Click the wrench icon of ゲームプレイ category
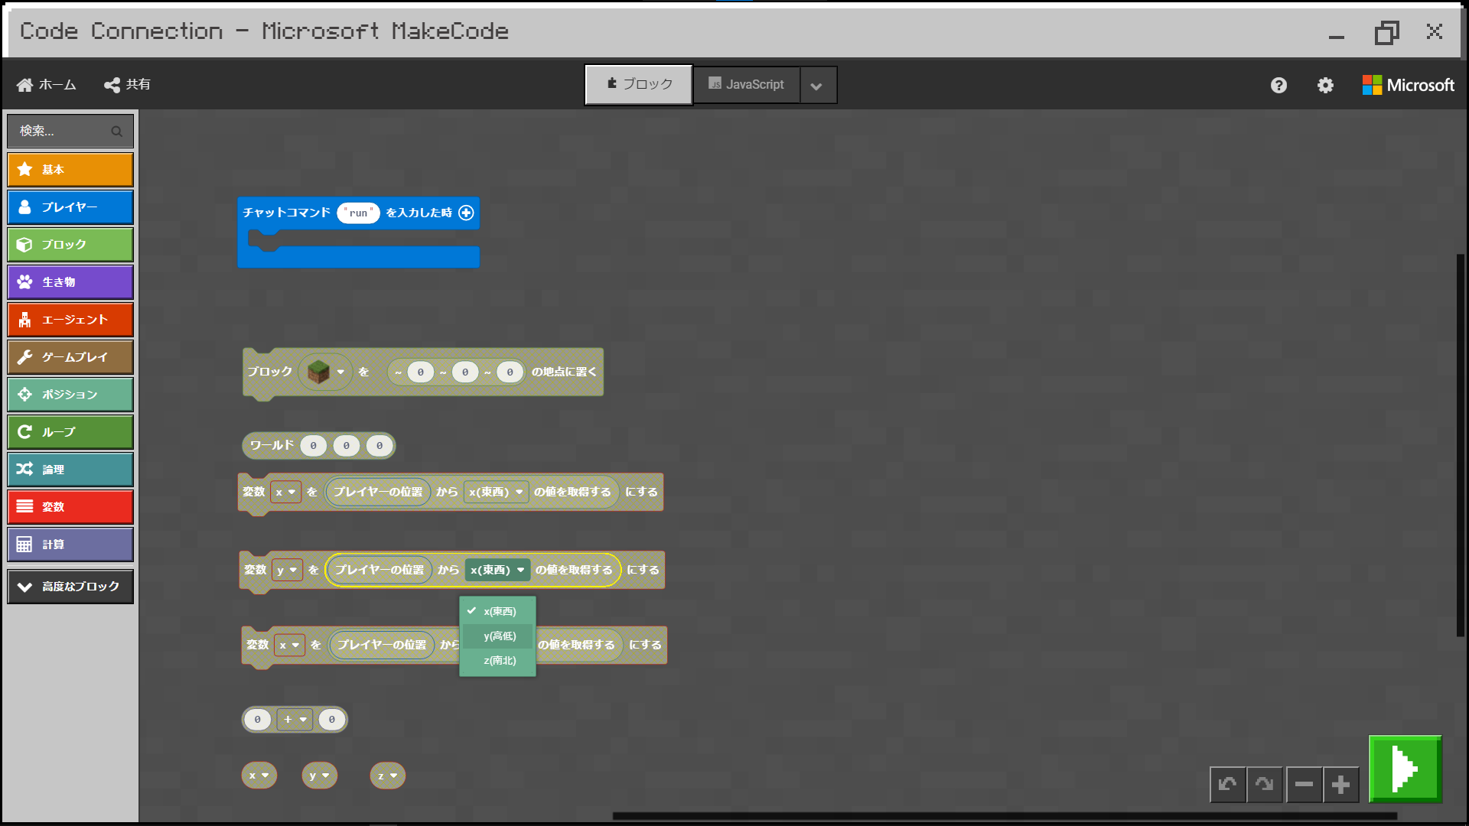The image size is (1469, 826). point(24,356)
